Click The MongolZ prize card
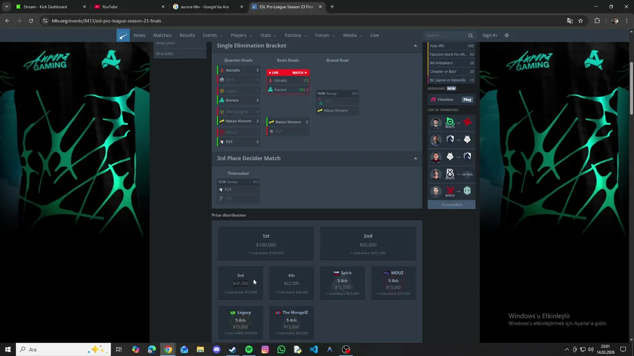This screenshot has height=356, width=634. coord(291,322)
